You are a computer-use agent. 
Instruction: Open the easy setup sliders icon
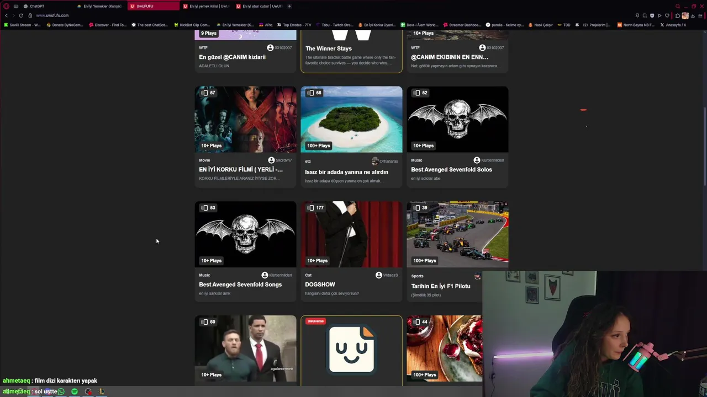pos(700,15)
